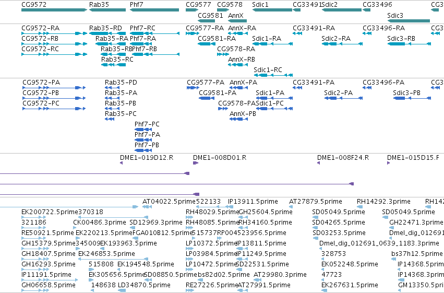This screenshot has width=444, height=293.
Task: Click EST EK052248.5prime label
Action: coord(350,264)
